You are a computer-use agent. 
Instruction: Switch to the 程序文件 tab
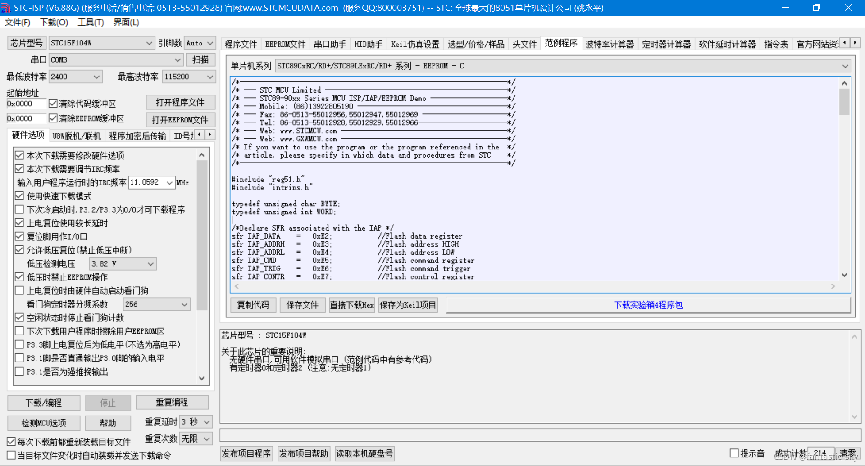coord(241,44)
